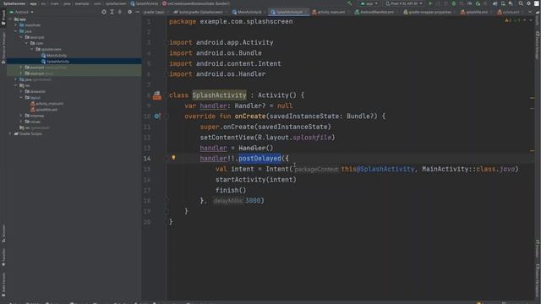541x304 pixels.
Task: Open the Build Variants side tool window
Action: click(x=3, y=285)
